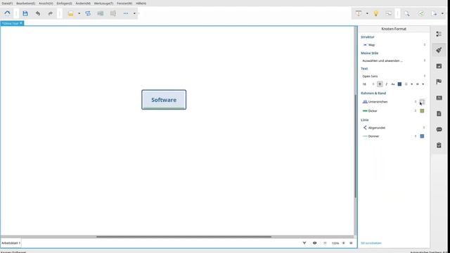Insert a subtopic using the blue topic icon
Viewport: 450px width, 253px height.
(x=88, y=13)
